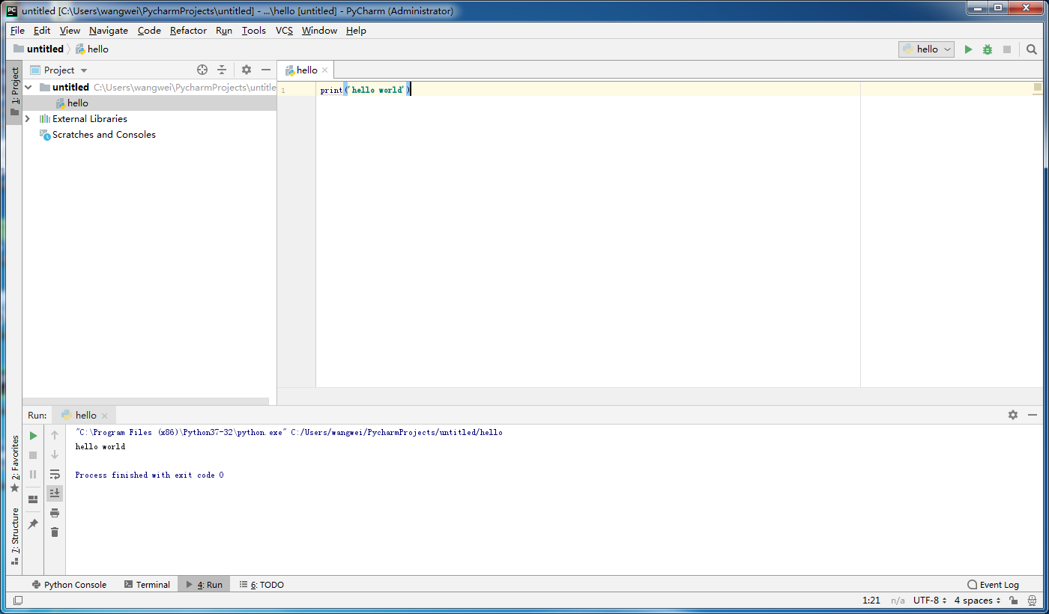Change file encoding UTF-8 dropdown
This screenshot has width=1049, height=614.
click(x=930, y=601)
